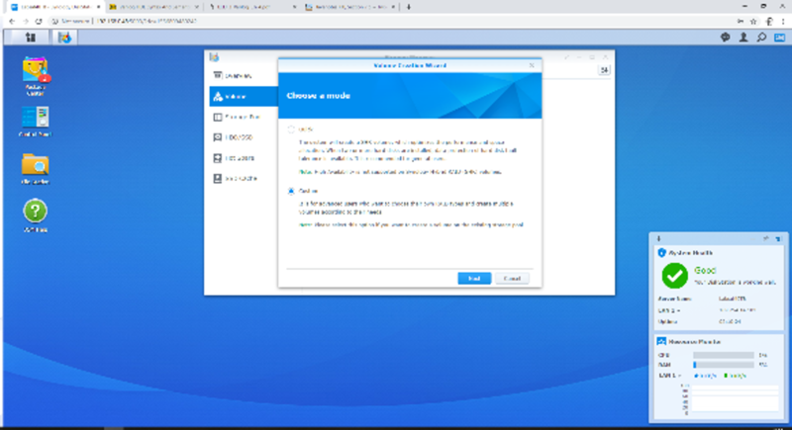This screenshot has height=430, width=792.
Task: Open Storage Pool in sidebar
Action: click(x=244, y=117)
